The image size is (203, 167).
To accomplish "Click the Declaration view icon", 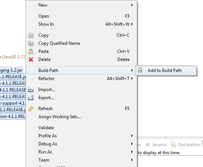I will tap(174, 145).
